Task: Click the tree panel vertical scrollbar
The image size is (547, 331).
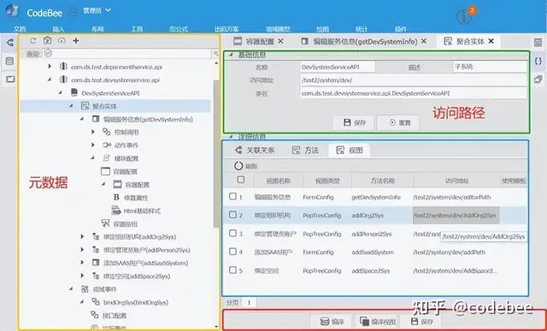Action: [x=216, y=154]
